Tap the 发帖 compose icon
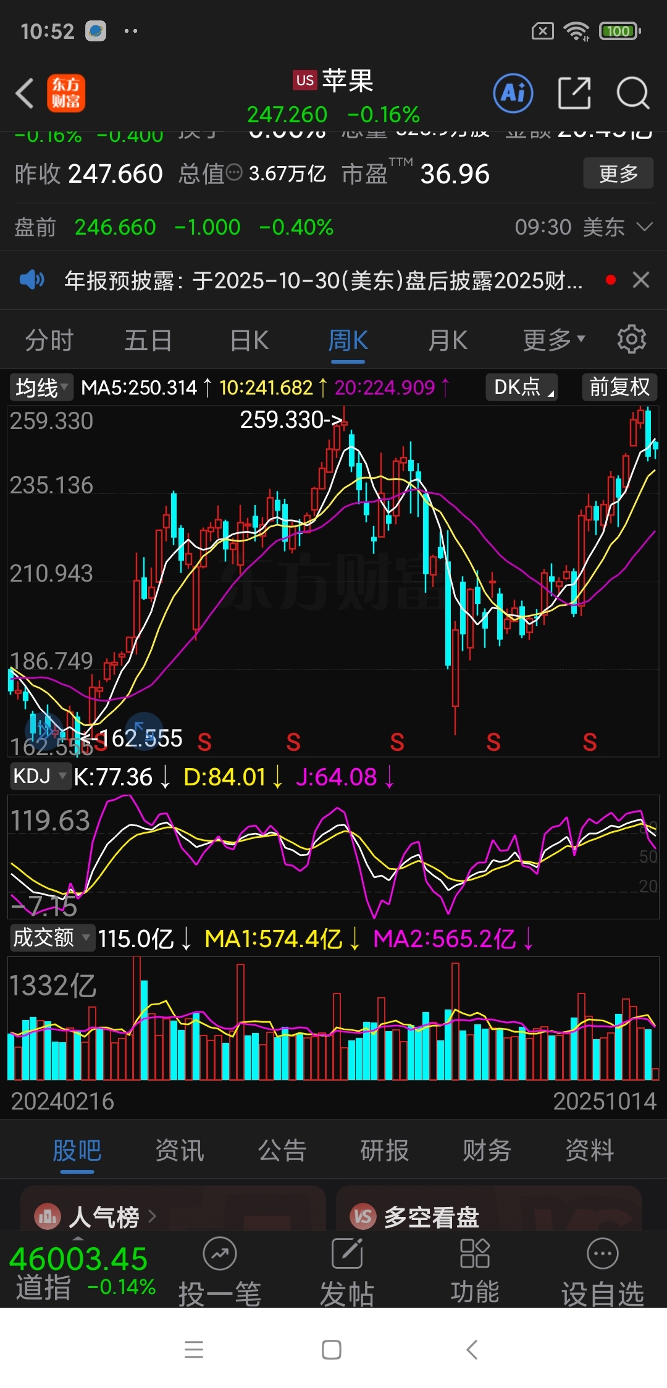 click(347, 1253)
